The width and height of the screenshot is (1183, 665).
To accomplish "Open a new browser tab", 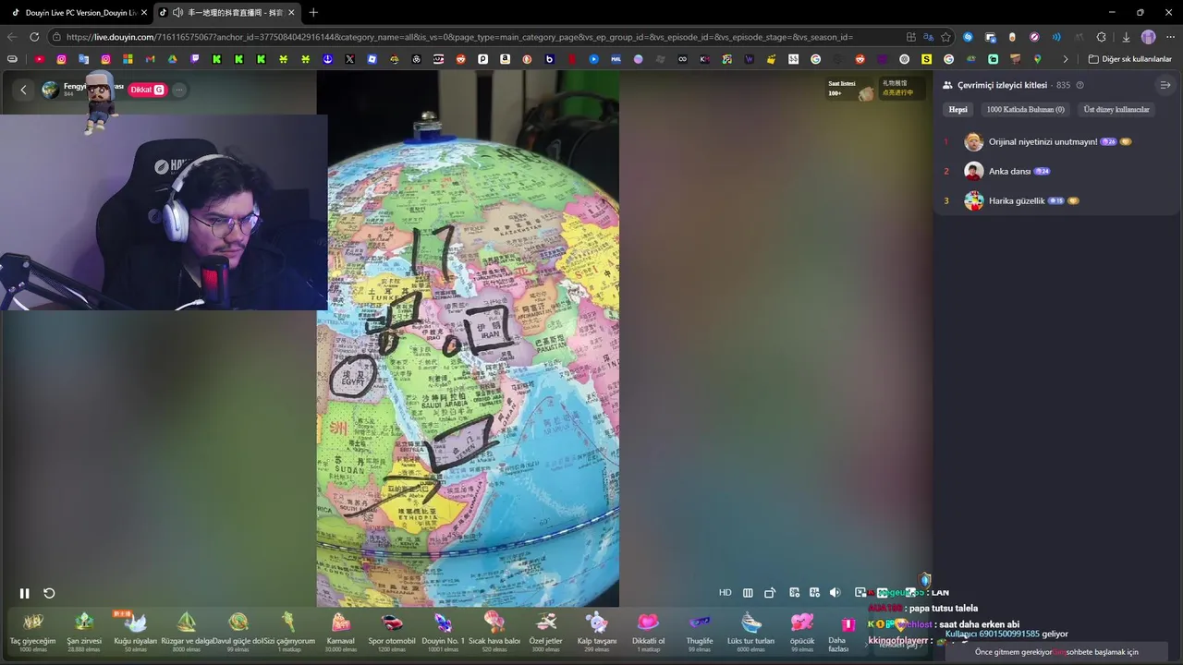I will click(x=313, y=12).
